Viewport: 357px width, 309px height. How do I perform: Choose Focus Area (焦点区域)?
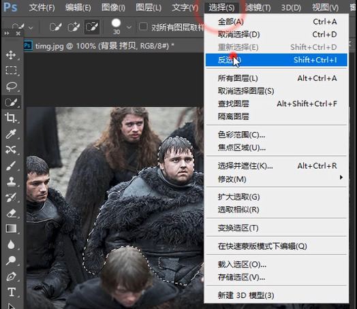click(x=277, y=148)
